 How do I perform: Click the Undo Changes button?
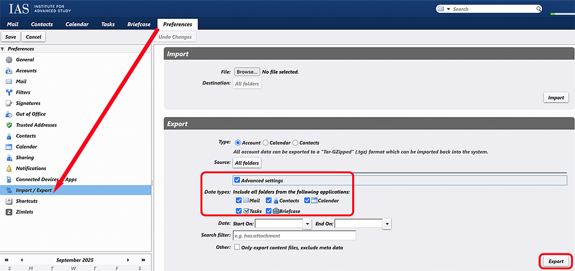(175, 37)
